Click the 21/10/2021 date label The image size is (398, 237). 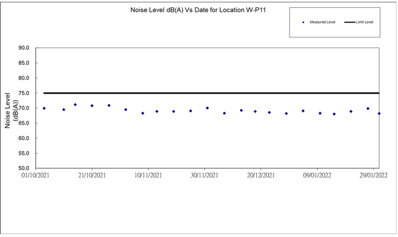92,175
